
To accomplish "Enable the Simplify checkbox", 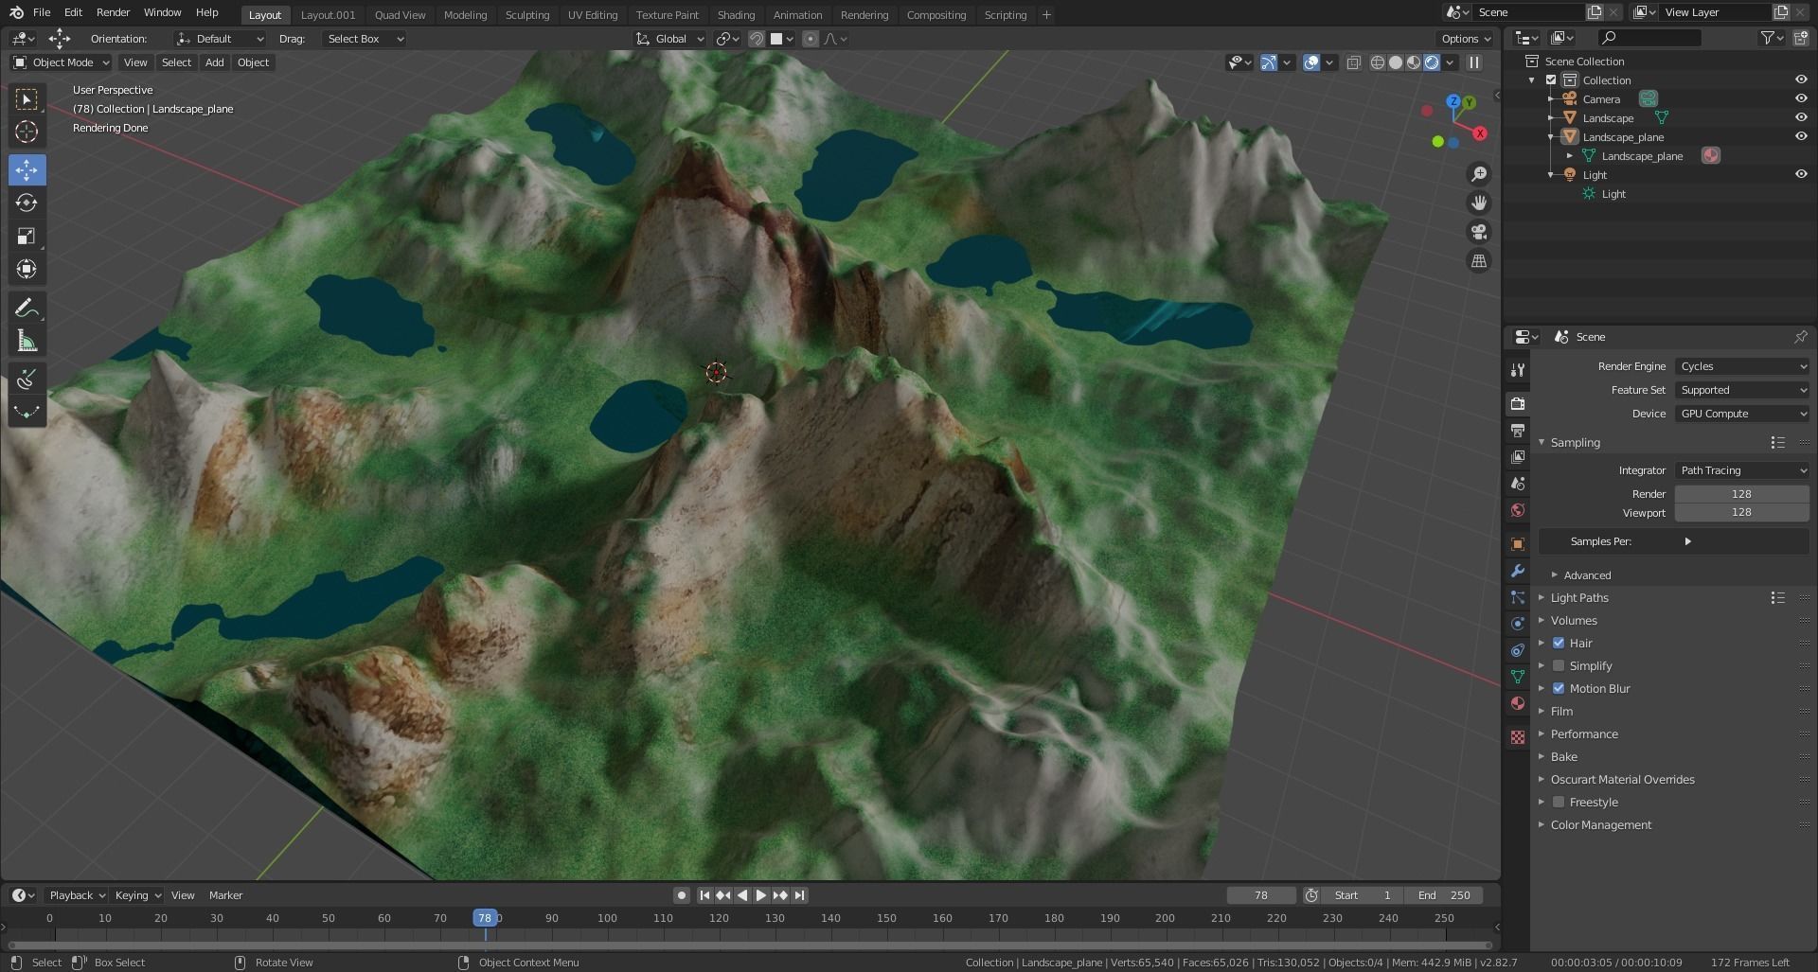I will [1559, 665].
